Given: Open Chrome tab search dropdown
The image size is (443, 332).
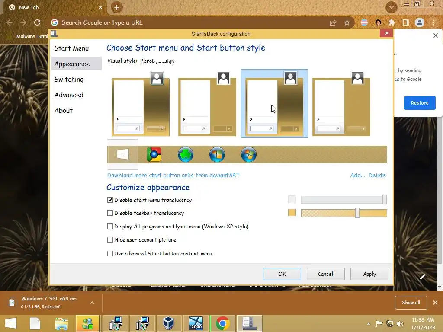Looking at the screenshot, I should tap(391, 8).
